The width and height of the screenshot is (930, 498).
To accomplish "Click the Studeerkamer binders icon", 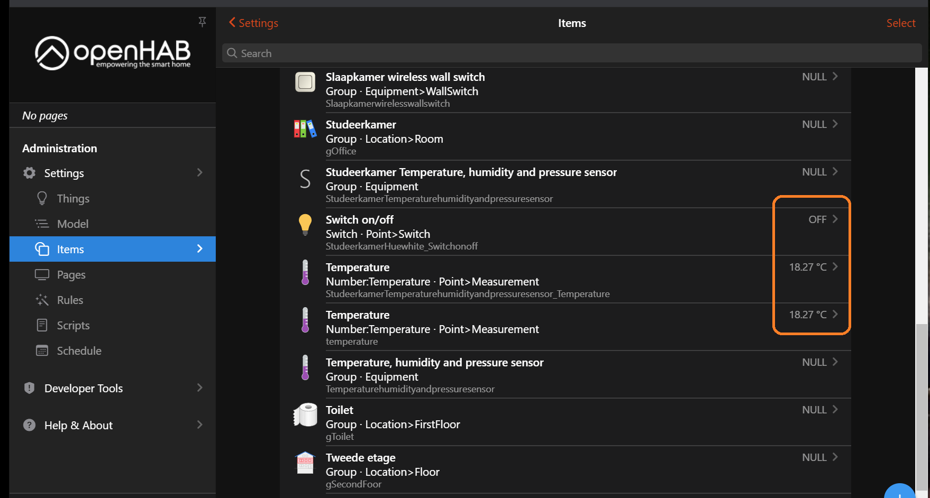I will point(305,128).
